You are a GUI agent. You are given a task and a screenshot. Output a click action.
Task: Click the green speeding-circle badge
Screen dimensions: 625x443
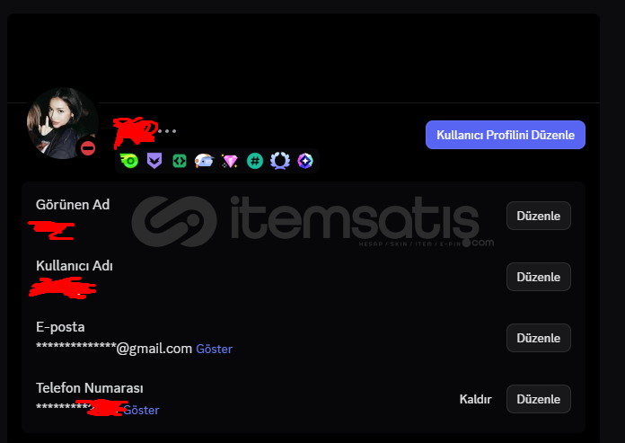point(129,161)
